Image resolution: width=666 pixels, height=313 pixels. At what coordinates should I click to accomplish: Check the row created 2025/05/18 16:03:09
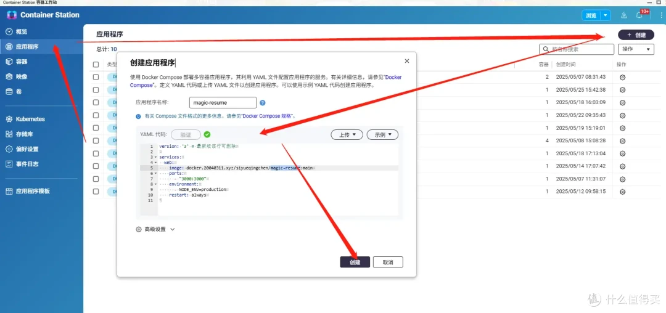pyautogui.click(x=96, y=103)
